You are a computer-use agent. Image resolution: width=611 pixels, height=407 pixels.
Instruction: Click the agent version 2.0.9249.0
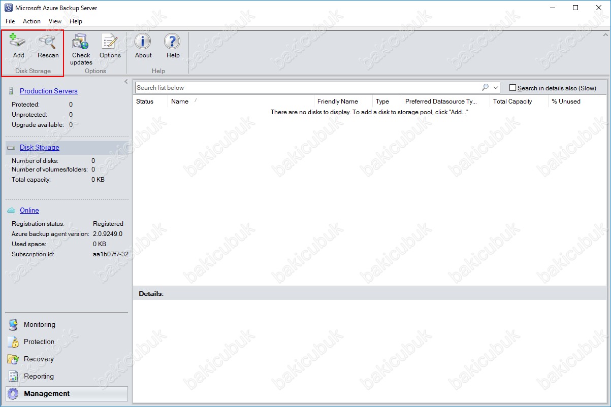[x=108, y=234]
